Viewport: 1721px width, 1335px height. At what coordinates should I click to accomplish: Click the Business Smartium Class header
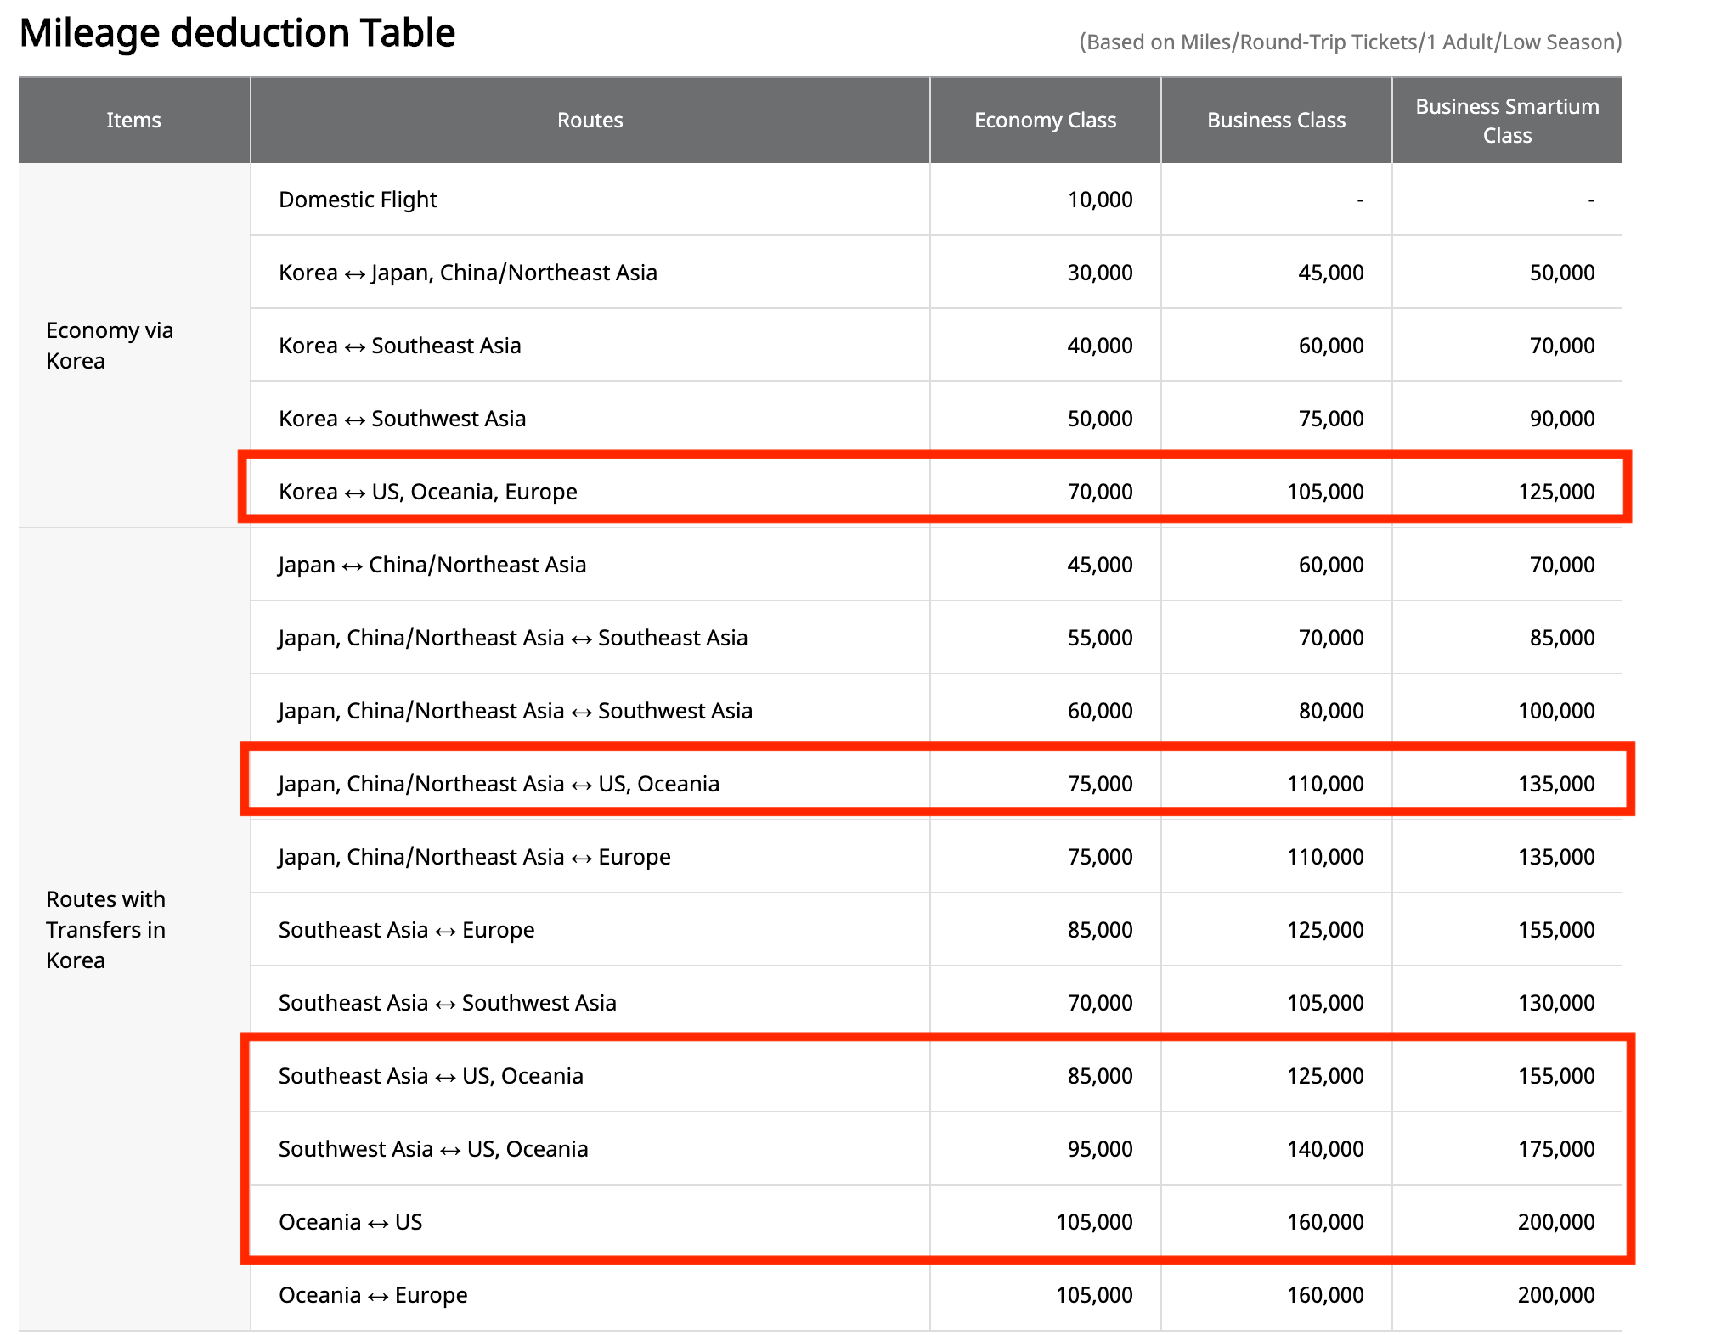point(1507,120)
